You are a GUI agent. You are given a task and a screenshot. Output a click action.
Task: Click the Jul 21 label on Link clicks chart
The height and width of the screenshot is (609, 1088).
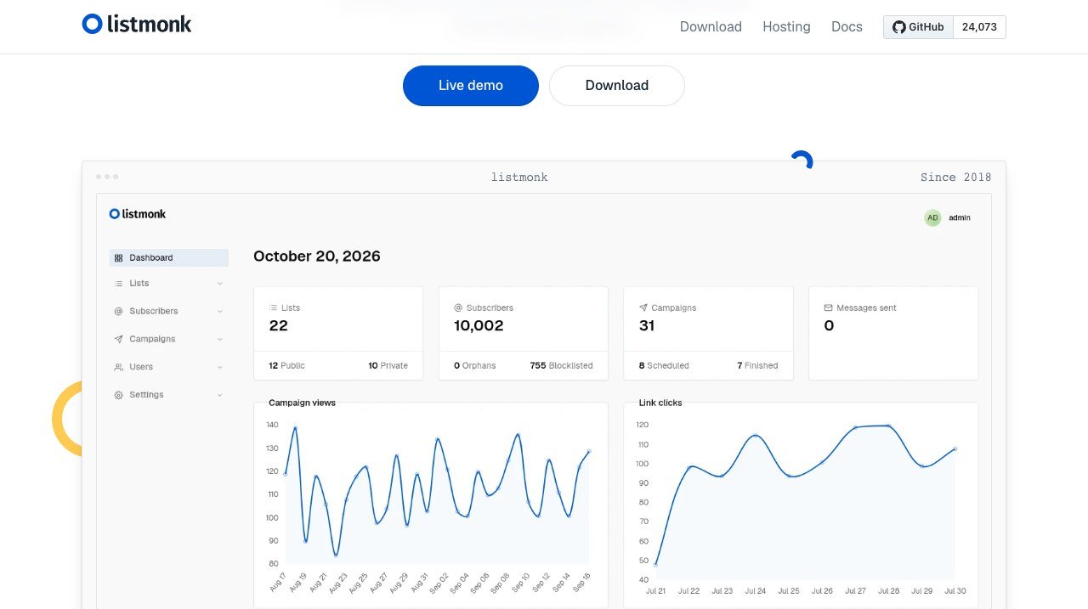tap(655, 591)
